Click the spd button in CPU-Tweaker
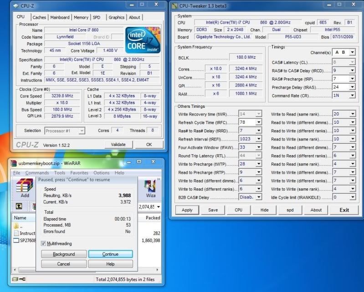This screenshot has height=292, width=364. pos(290,210)
